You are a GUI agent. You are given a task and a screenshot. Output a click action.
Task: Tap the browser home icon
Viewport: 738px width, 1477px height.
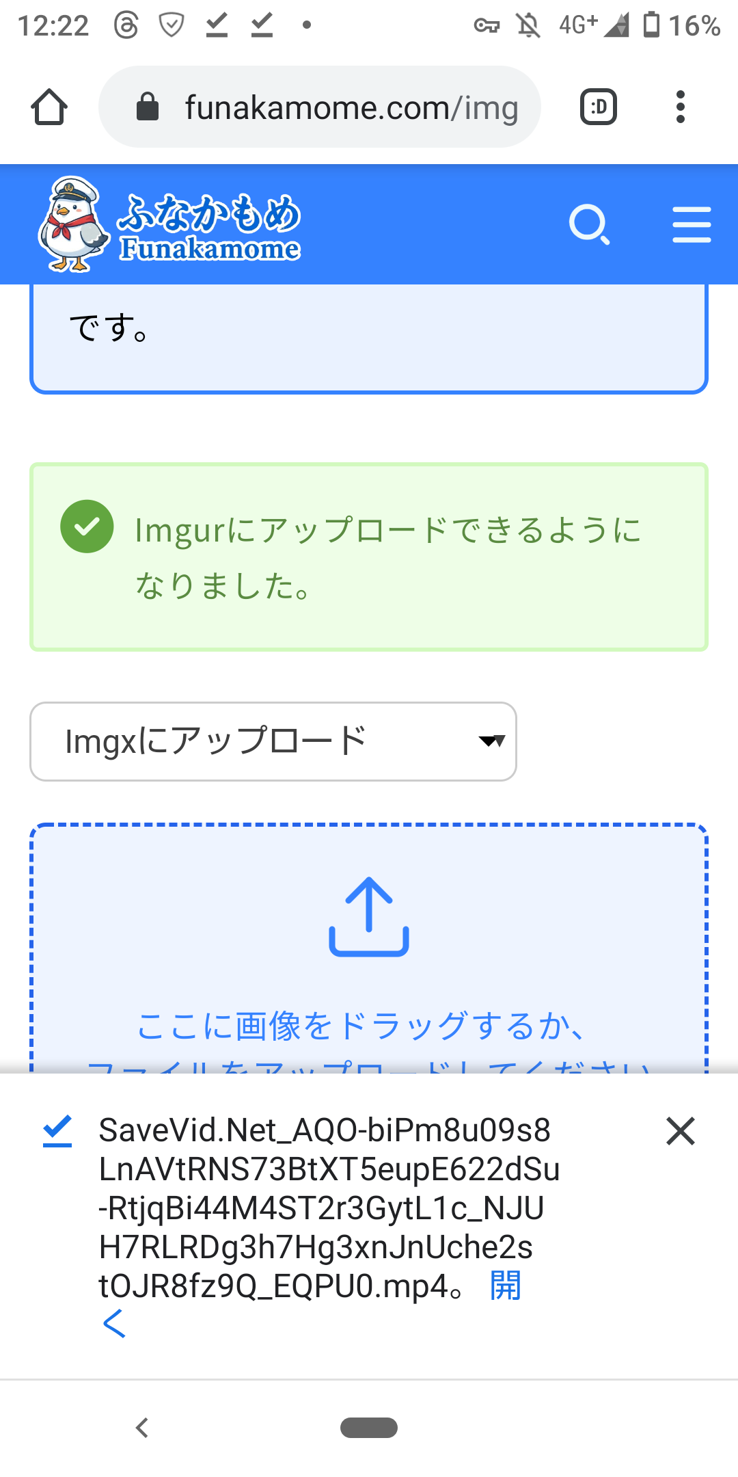coord(49,107)
